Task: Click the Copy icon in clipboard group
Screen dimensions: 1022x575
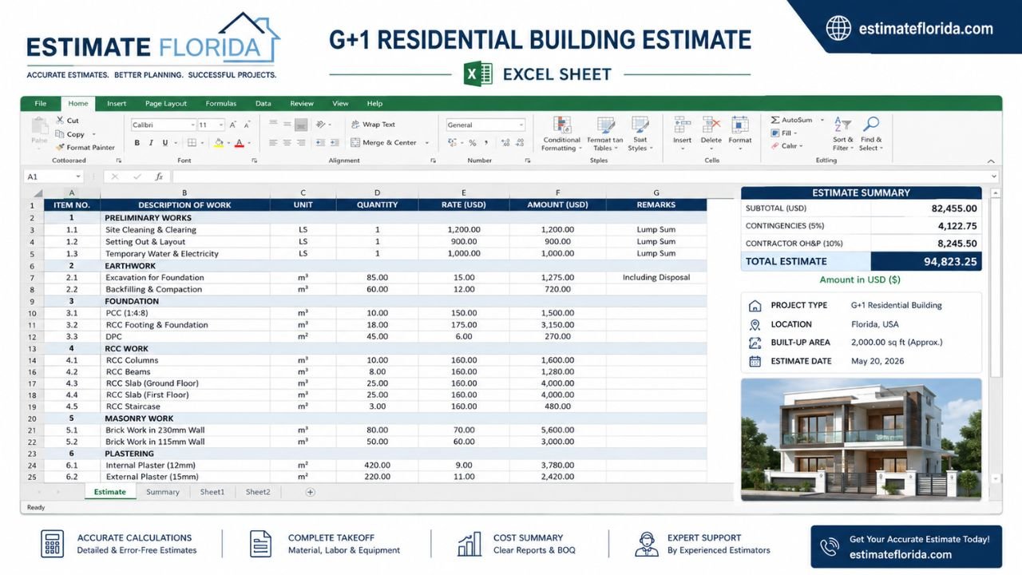Action: [60, 134]
